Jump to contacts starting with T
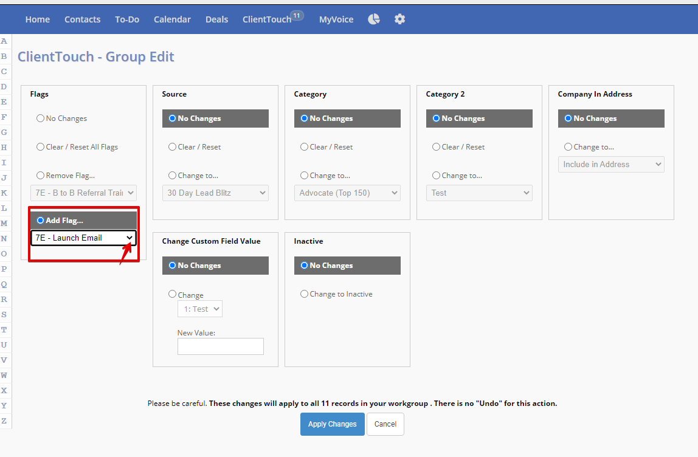Screen dimensions: 698x457 pyautogui.click(x=4, y=330)
